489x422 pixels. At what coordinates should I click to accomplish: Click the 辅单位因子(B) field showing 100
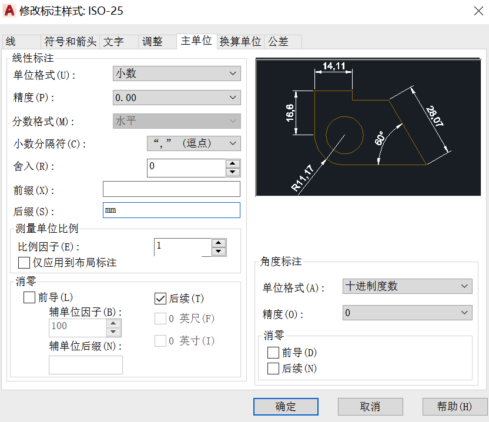(x=78, y=328)
